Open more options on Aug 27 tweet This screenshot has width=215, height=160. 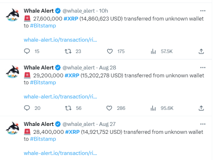203,124
